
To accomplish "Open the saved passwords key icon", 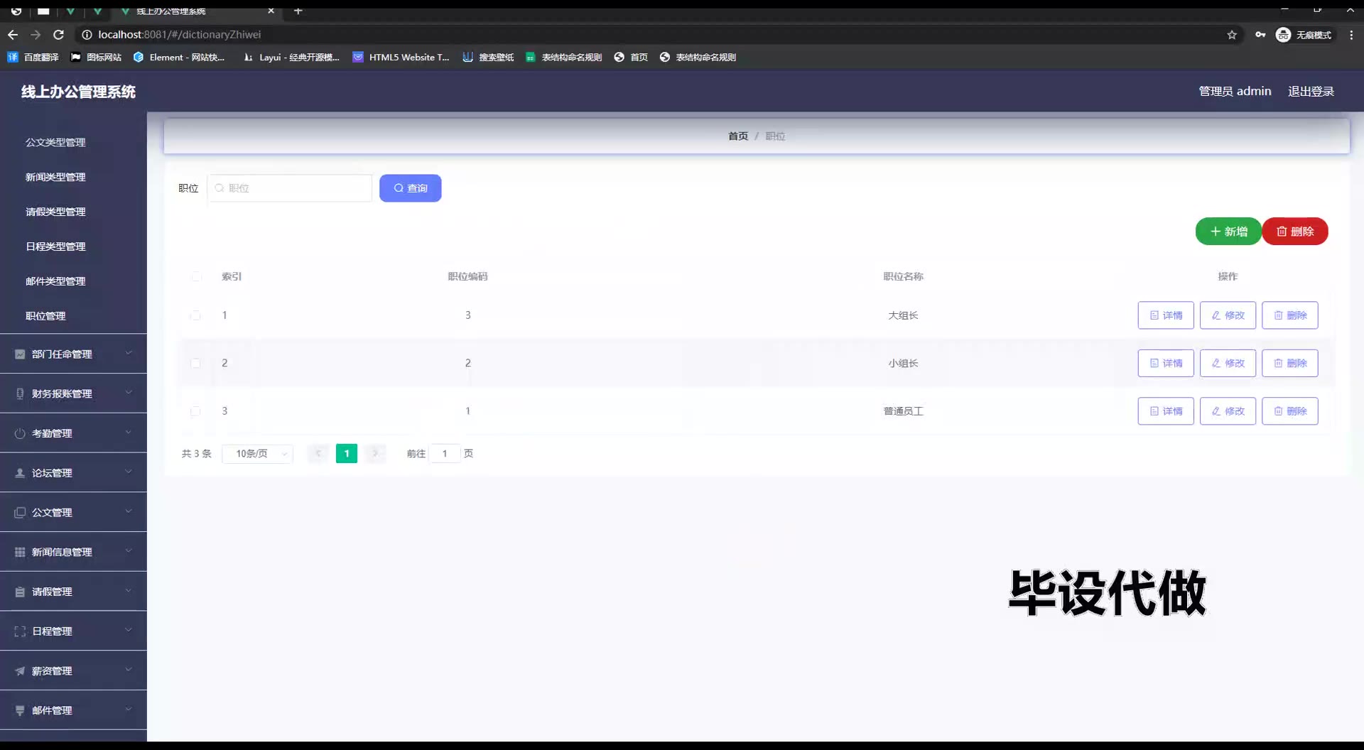I will (1260, 35).
